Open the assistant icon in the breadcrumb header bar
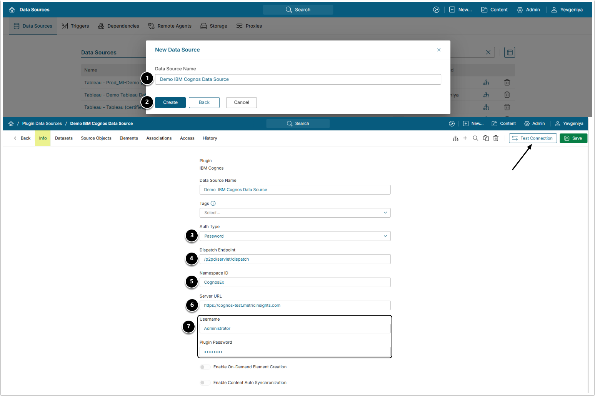This screenshot has width=595, height=396. tap(452, 124)
